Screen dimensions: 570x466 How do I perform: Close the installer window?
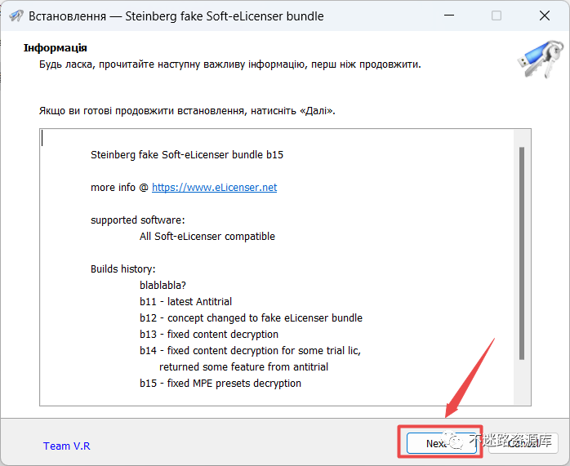pos(545,16)
